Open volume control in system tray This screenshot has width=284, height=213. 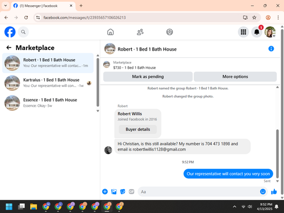tap(250, 207)
